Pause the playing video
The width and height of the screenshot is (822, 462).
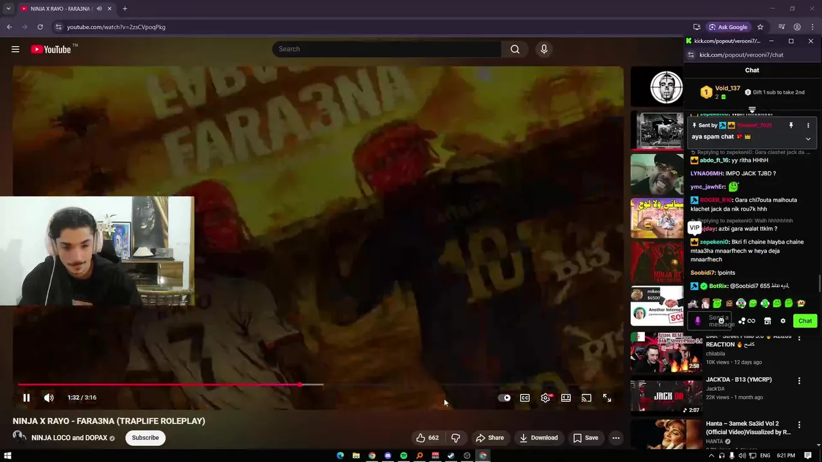pos(26,398)
